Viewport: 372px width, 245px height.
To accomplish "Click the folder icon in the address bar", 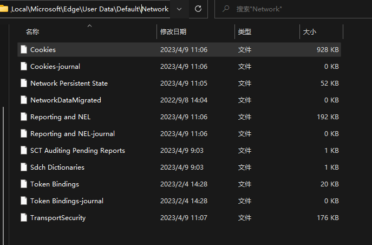I will click(x=4, y=9).
